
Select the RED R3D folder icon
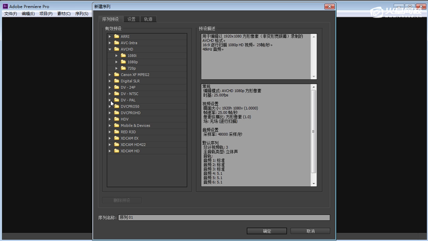(x=117, y=132)
